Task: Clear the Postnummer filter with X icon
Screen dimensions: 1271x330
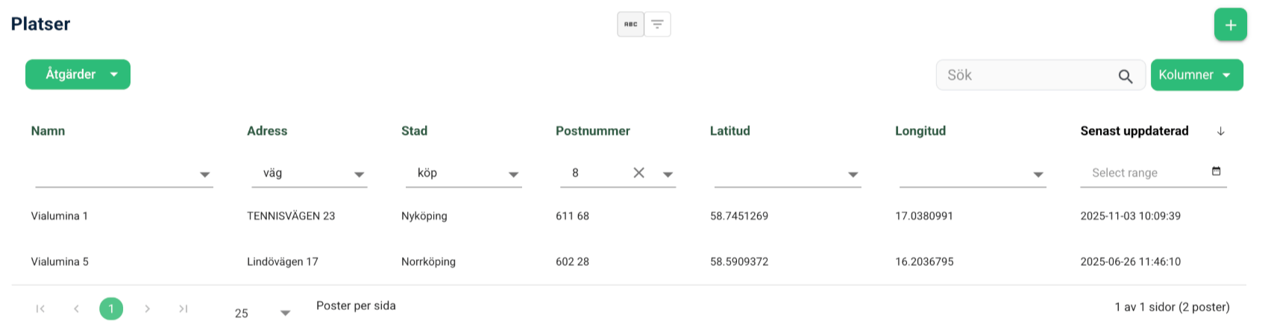Action: (x=638, y=173)
